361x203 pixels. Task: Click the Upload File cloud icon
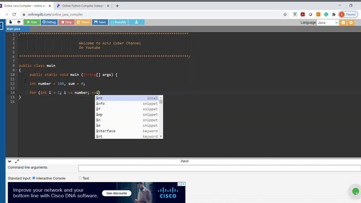(x=19, y=22)
